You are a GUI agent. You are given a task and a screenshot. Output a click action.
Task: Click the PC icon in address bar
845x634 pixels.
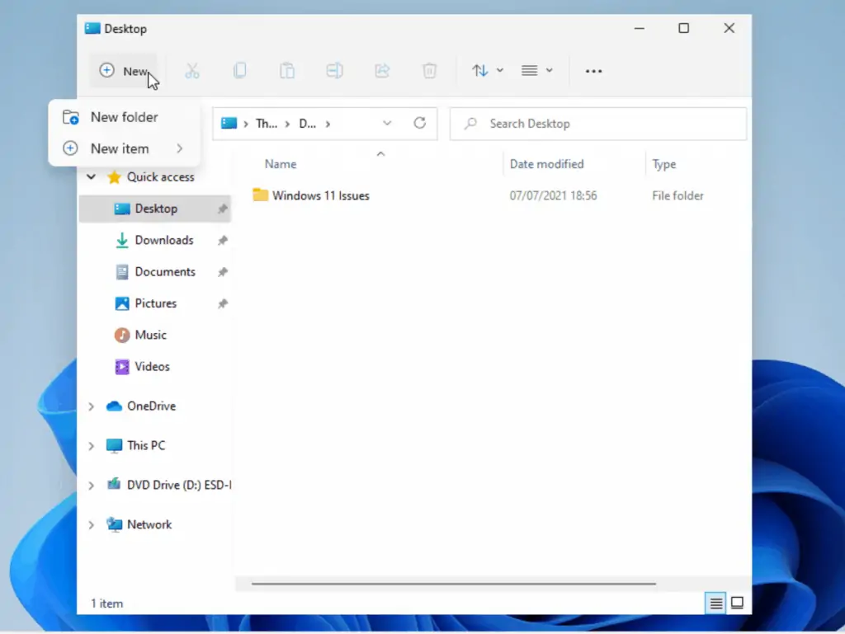pyautogui.click(x=229, y=123)
